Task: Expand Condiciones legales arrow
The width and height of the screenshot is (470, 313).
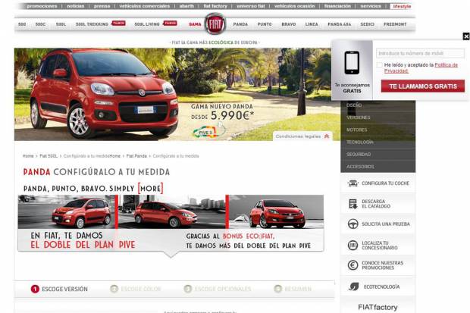Action: [x=327, y=136]
